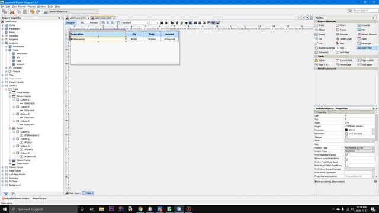Image resolution: width=379 pixels, height=213 pixels.
Task: Apply italic formatting with the i icon
Action: (x=177, y=22)
